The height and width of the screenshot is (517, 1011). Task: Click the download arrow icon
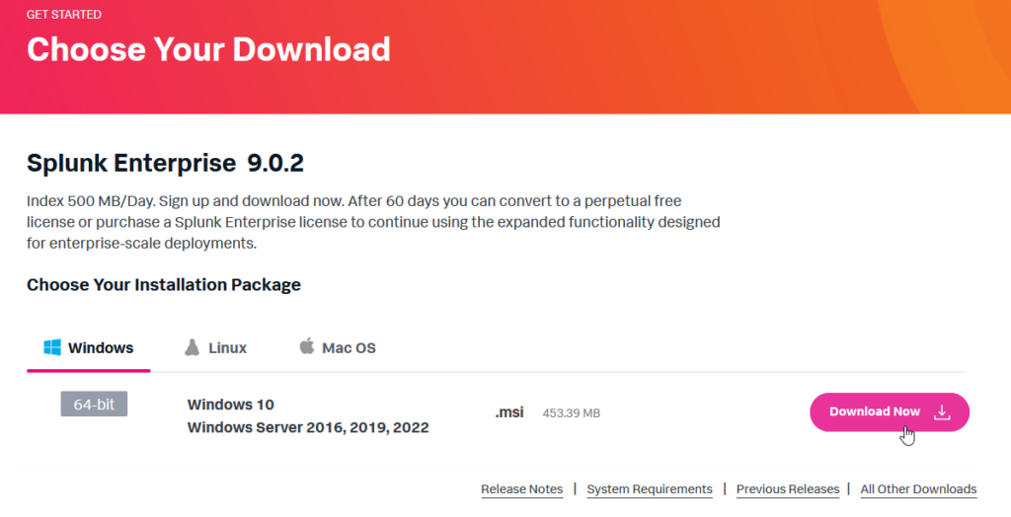pyautogui.click(x=942, y=412)
